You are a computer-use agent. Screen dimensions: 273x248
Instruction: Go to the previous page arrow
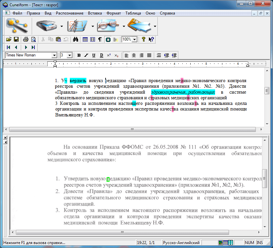click(x=16, y=47)
